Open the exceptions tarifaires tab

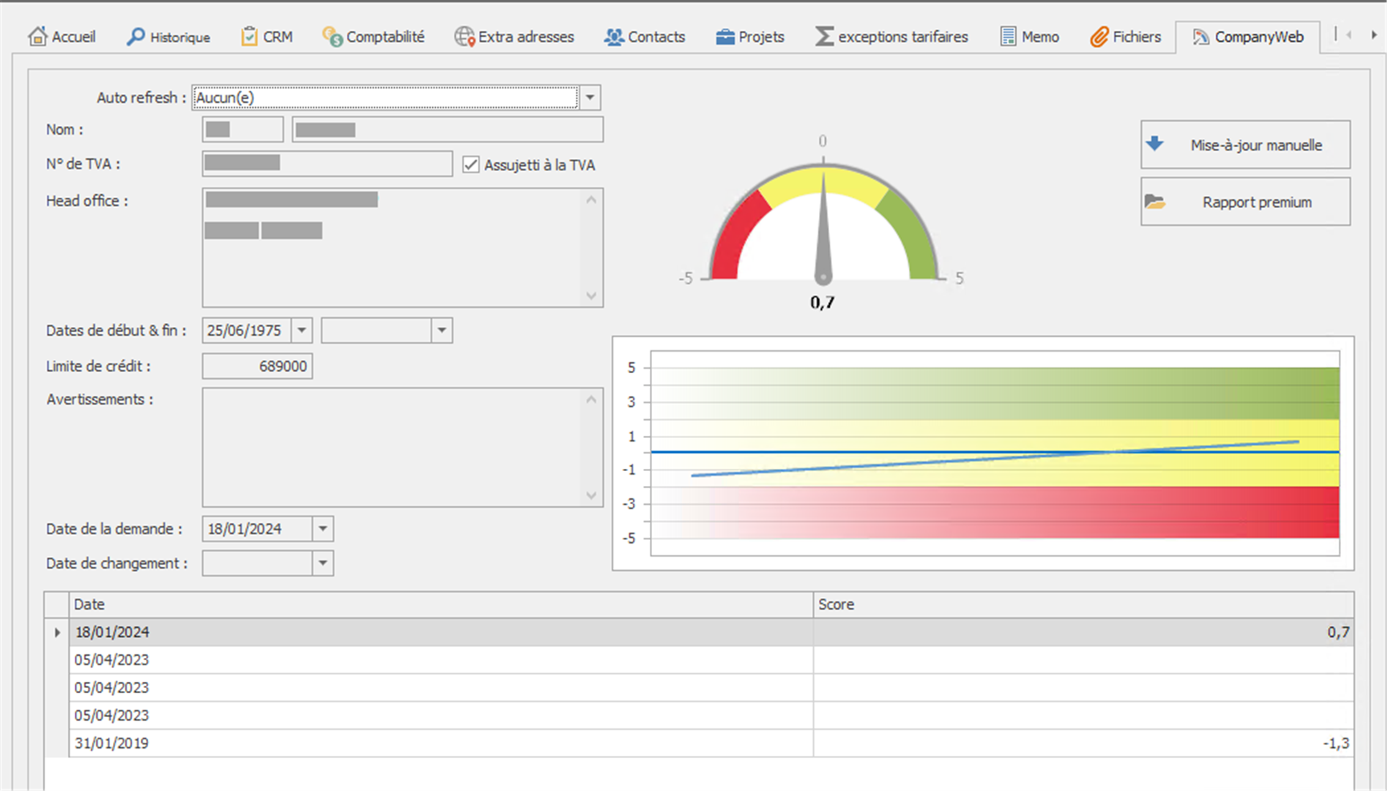pos(892,36)
